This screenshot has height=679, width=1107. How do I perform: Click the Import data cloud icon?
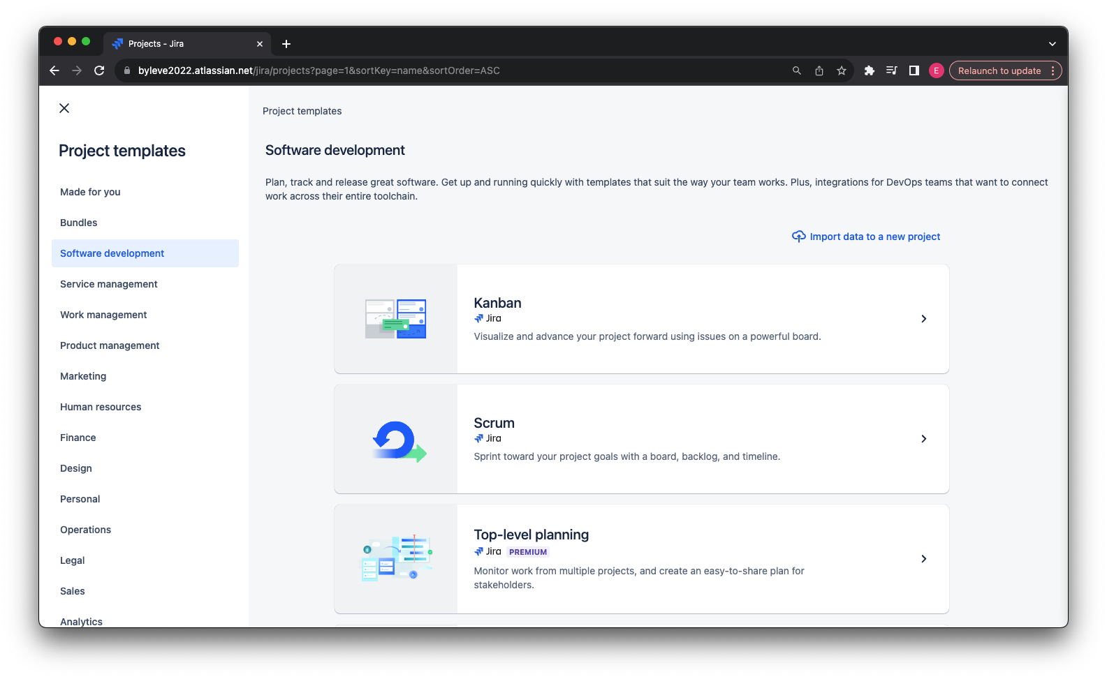798,237
